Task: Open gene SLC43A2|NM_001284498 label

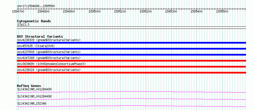Action: 34,96
